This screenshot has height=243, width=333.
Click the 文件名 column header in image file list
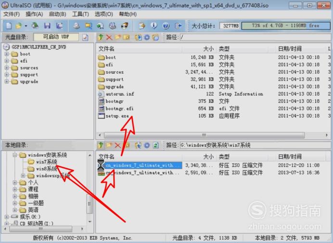(139, 49)
